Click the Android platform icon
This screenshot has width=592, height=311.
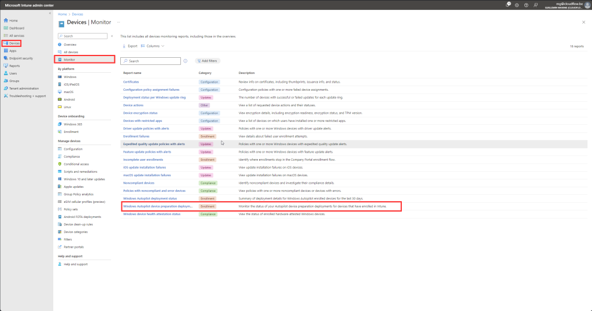60,99
